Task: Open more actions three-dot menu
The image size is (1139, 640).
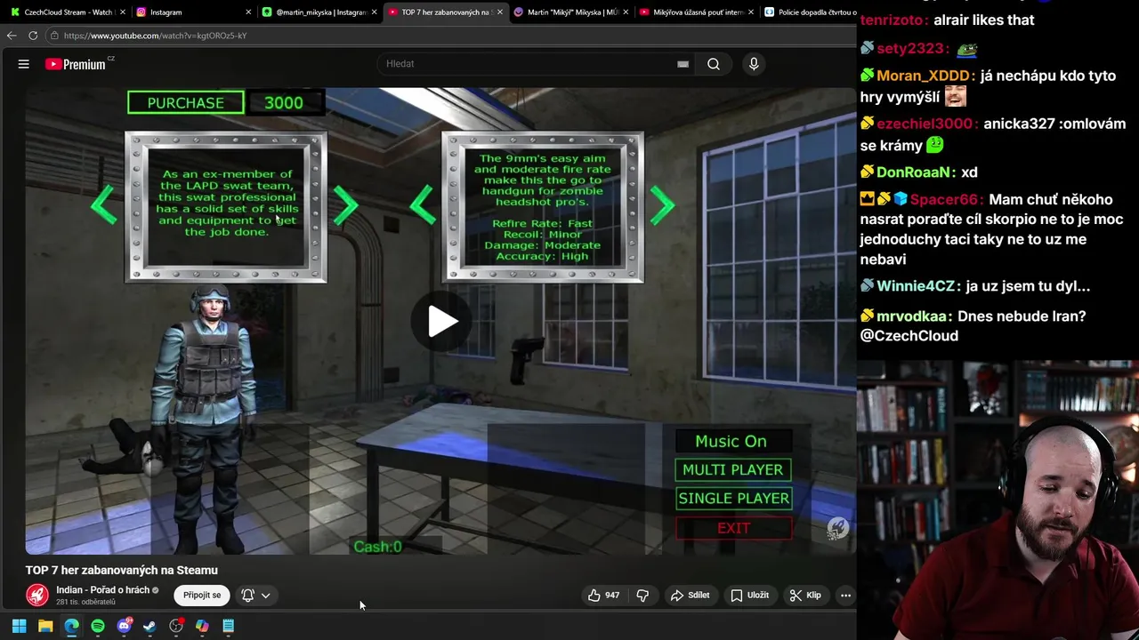Action: click(846, 596)
